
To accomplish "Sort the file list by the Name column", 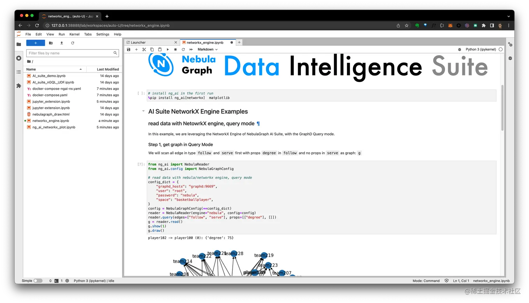I will pos(55,69).
